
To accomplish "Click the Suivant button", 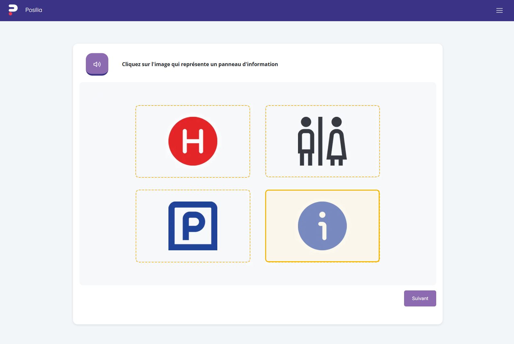I will [x=420, y=298].
